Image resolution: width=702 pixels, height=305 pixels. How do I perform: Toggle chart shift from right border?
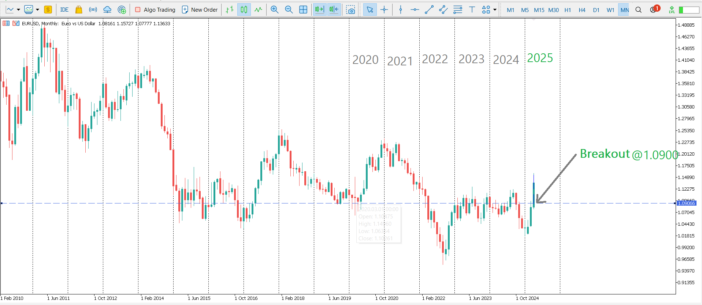point(334,10)
